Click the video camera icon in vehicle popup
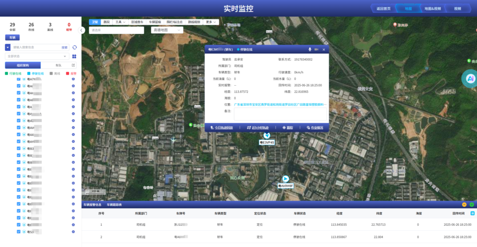Viewport: 477px width, 247px height. [x=316, y=50]
